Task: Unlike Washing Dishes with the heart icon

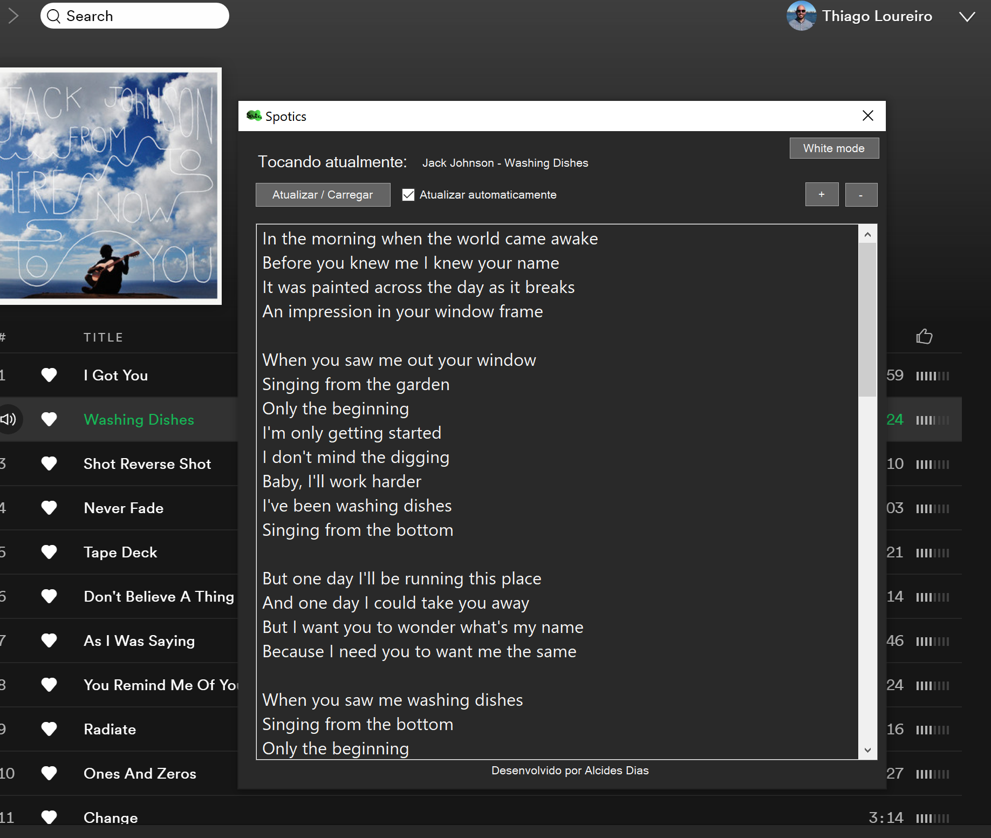Action: (x=49, y=419)
